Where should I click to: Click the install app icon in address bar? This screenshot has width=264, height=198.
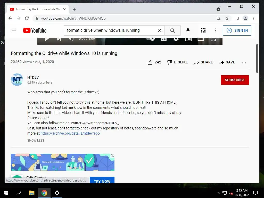(219, 18)
